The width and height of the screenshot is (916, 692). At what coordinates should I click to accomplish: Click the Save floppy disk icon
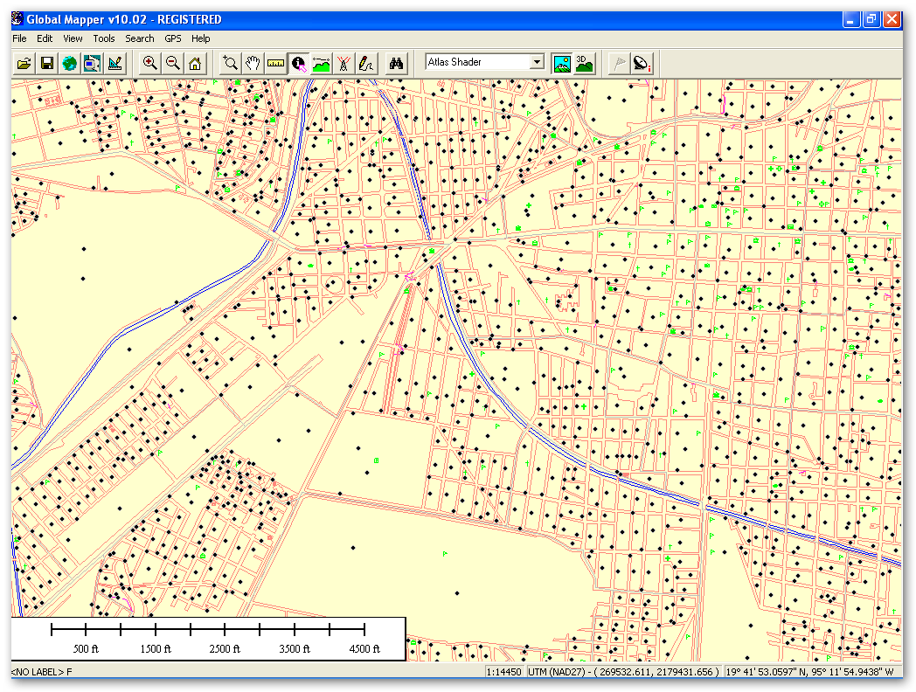tap(47, 63)
